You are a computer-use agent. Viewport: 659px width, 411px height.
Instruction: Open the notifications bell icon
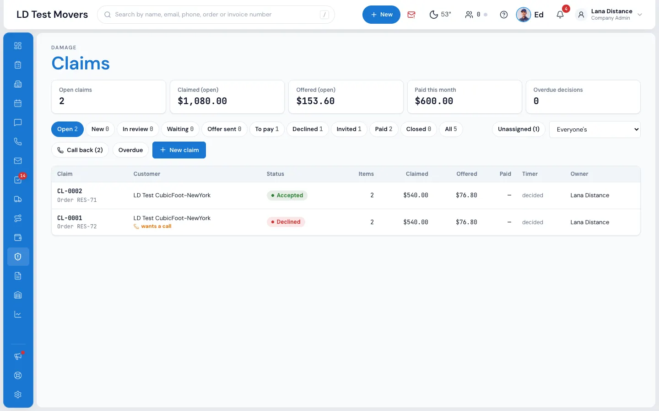560,15
